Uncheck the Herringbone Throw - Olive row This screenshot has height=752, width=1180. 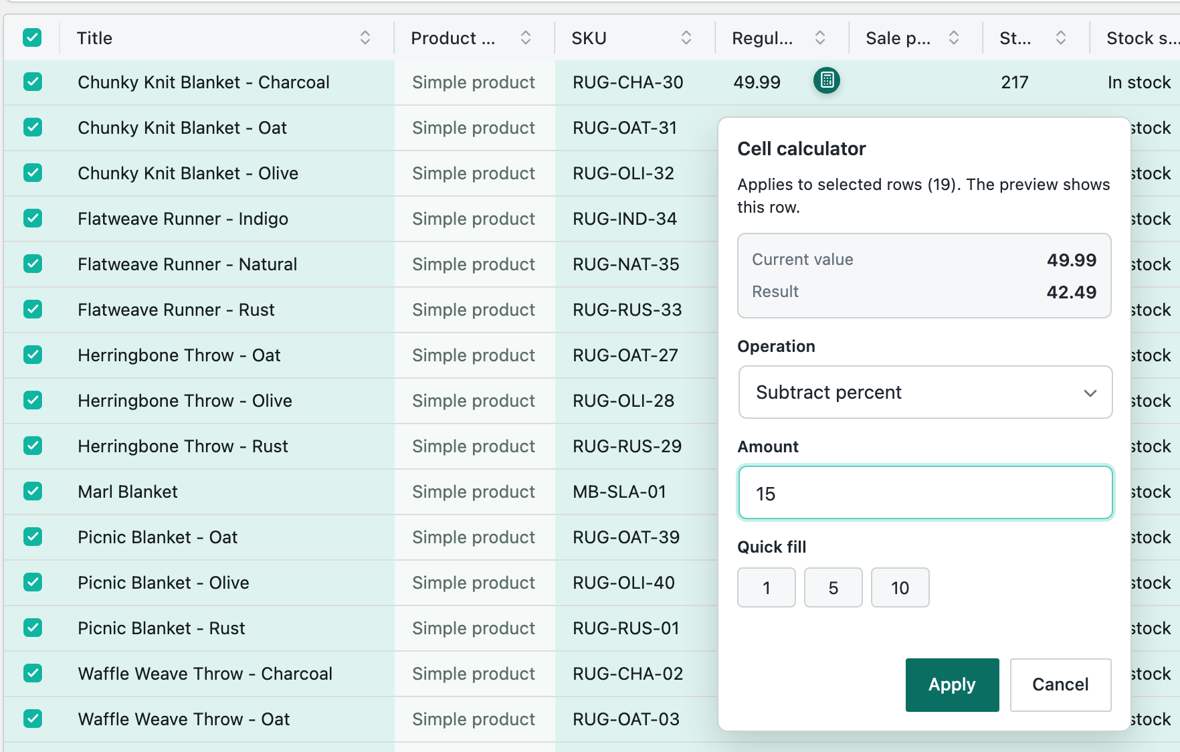[x=33, y=400]
